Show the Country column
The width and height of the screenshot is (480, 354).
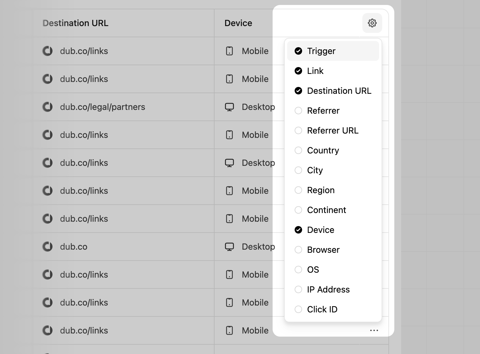point(333,150)
